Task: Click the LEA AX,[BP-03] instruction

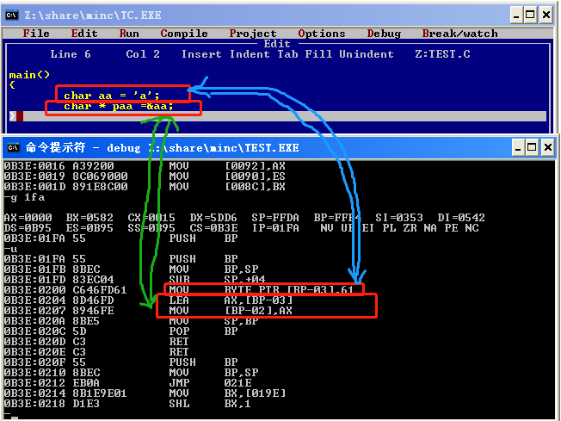Action: coord(231,300)
